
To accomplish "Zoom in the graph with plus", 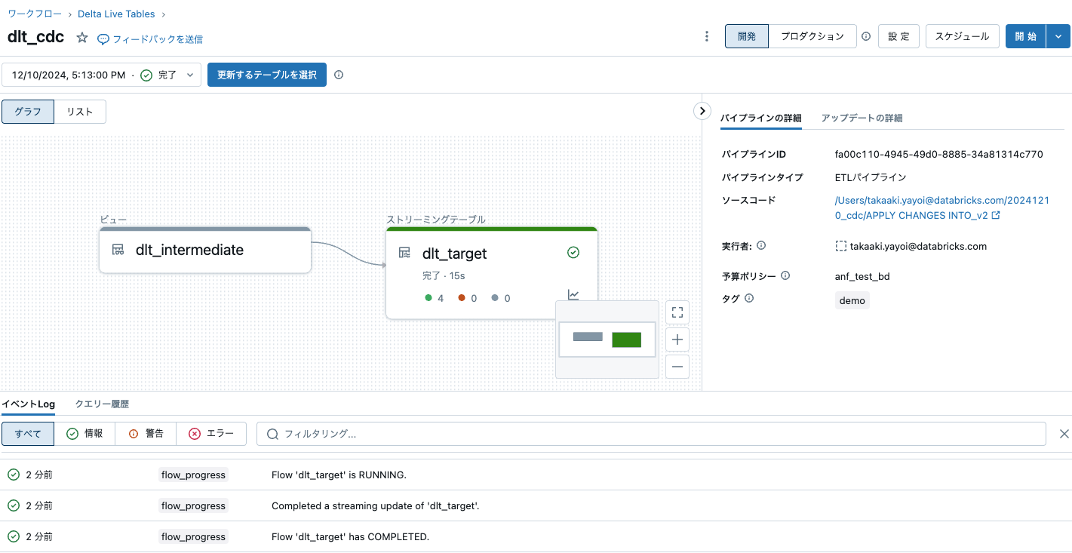I will click(677, 340).
